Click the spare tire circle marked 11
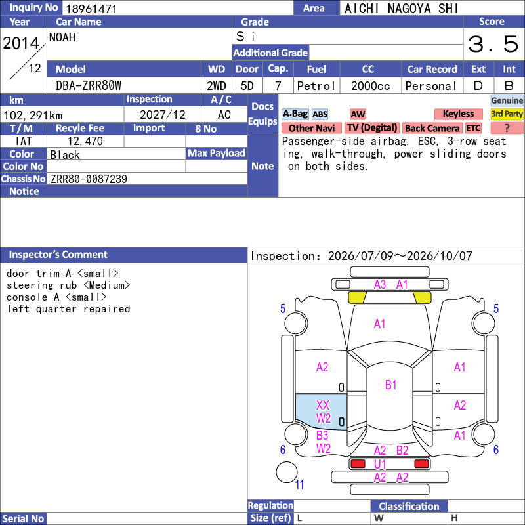The height and width of the screenshot is (525, 525). coord(287,472)
